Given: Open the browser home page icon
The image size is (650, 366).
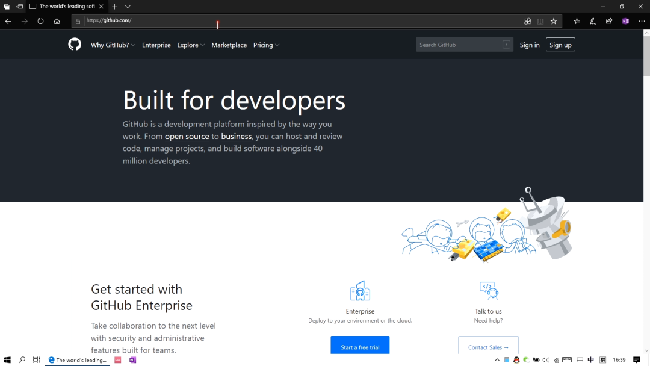Looking at the screenshot, I should click(57, 21).
